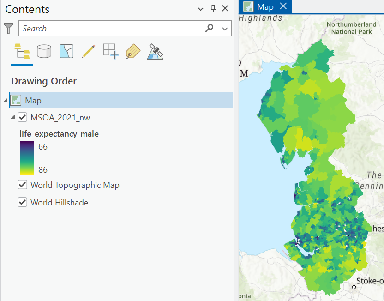
Task: Click the life_expectancy_male color ramp
Action: coord(27,158)
